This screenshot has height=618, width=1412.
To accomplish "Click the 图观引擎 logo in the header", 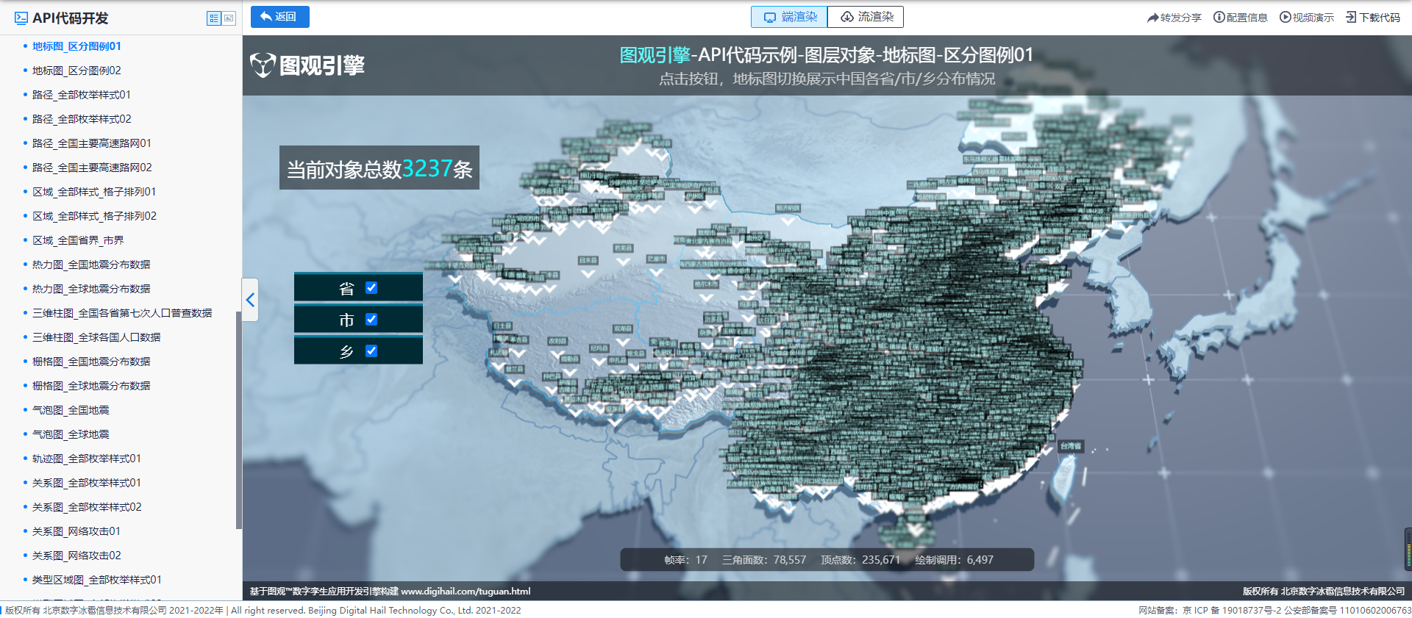I will coord(307,65).
